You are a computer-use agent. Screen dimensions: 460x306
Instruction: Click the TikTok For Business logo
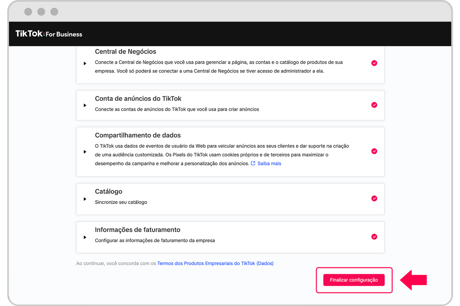(x=49, y=34)
